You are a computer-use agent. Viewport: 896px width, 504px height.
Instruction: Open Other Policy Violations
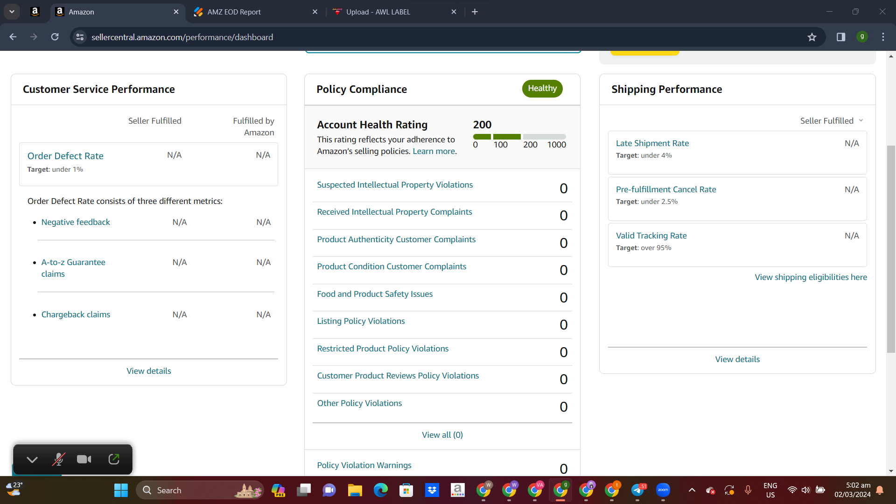coord(359,403)
